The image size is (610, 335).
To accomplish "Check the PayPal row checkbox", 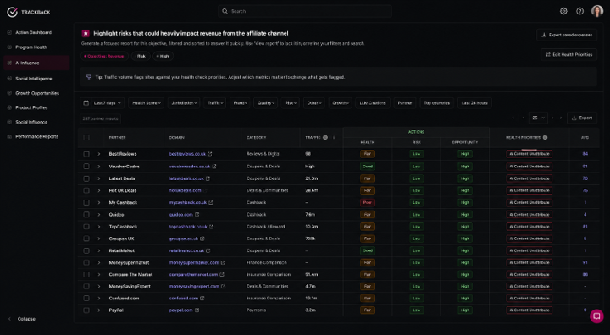I will tap(86, 310).
